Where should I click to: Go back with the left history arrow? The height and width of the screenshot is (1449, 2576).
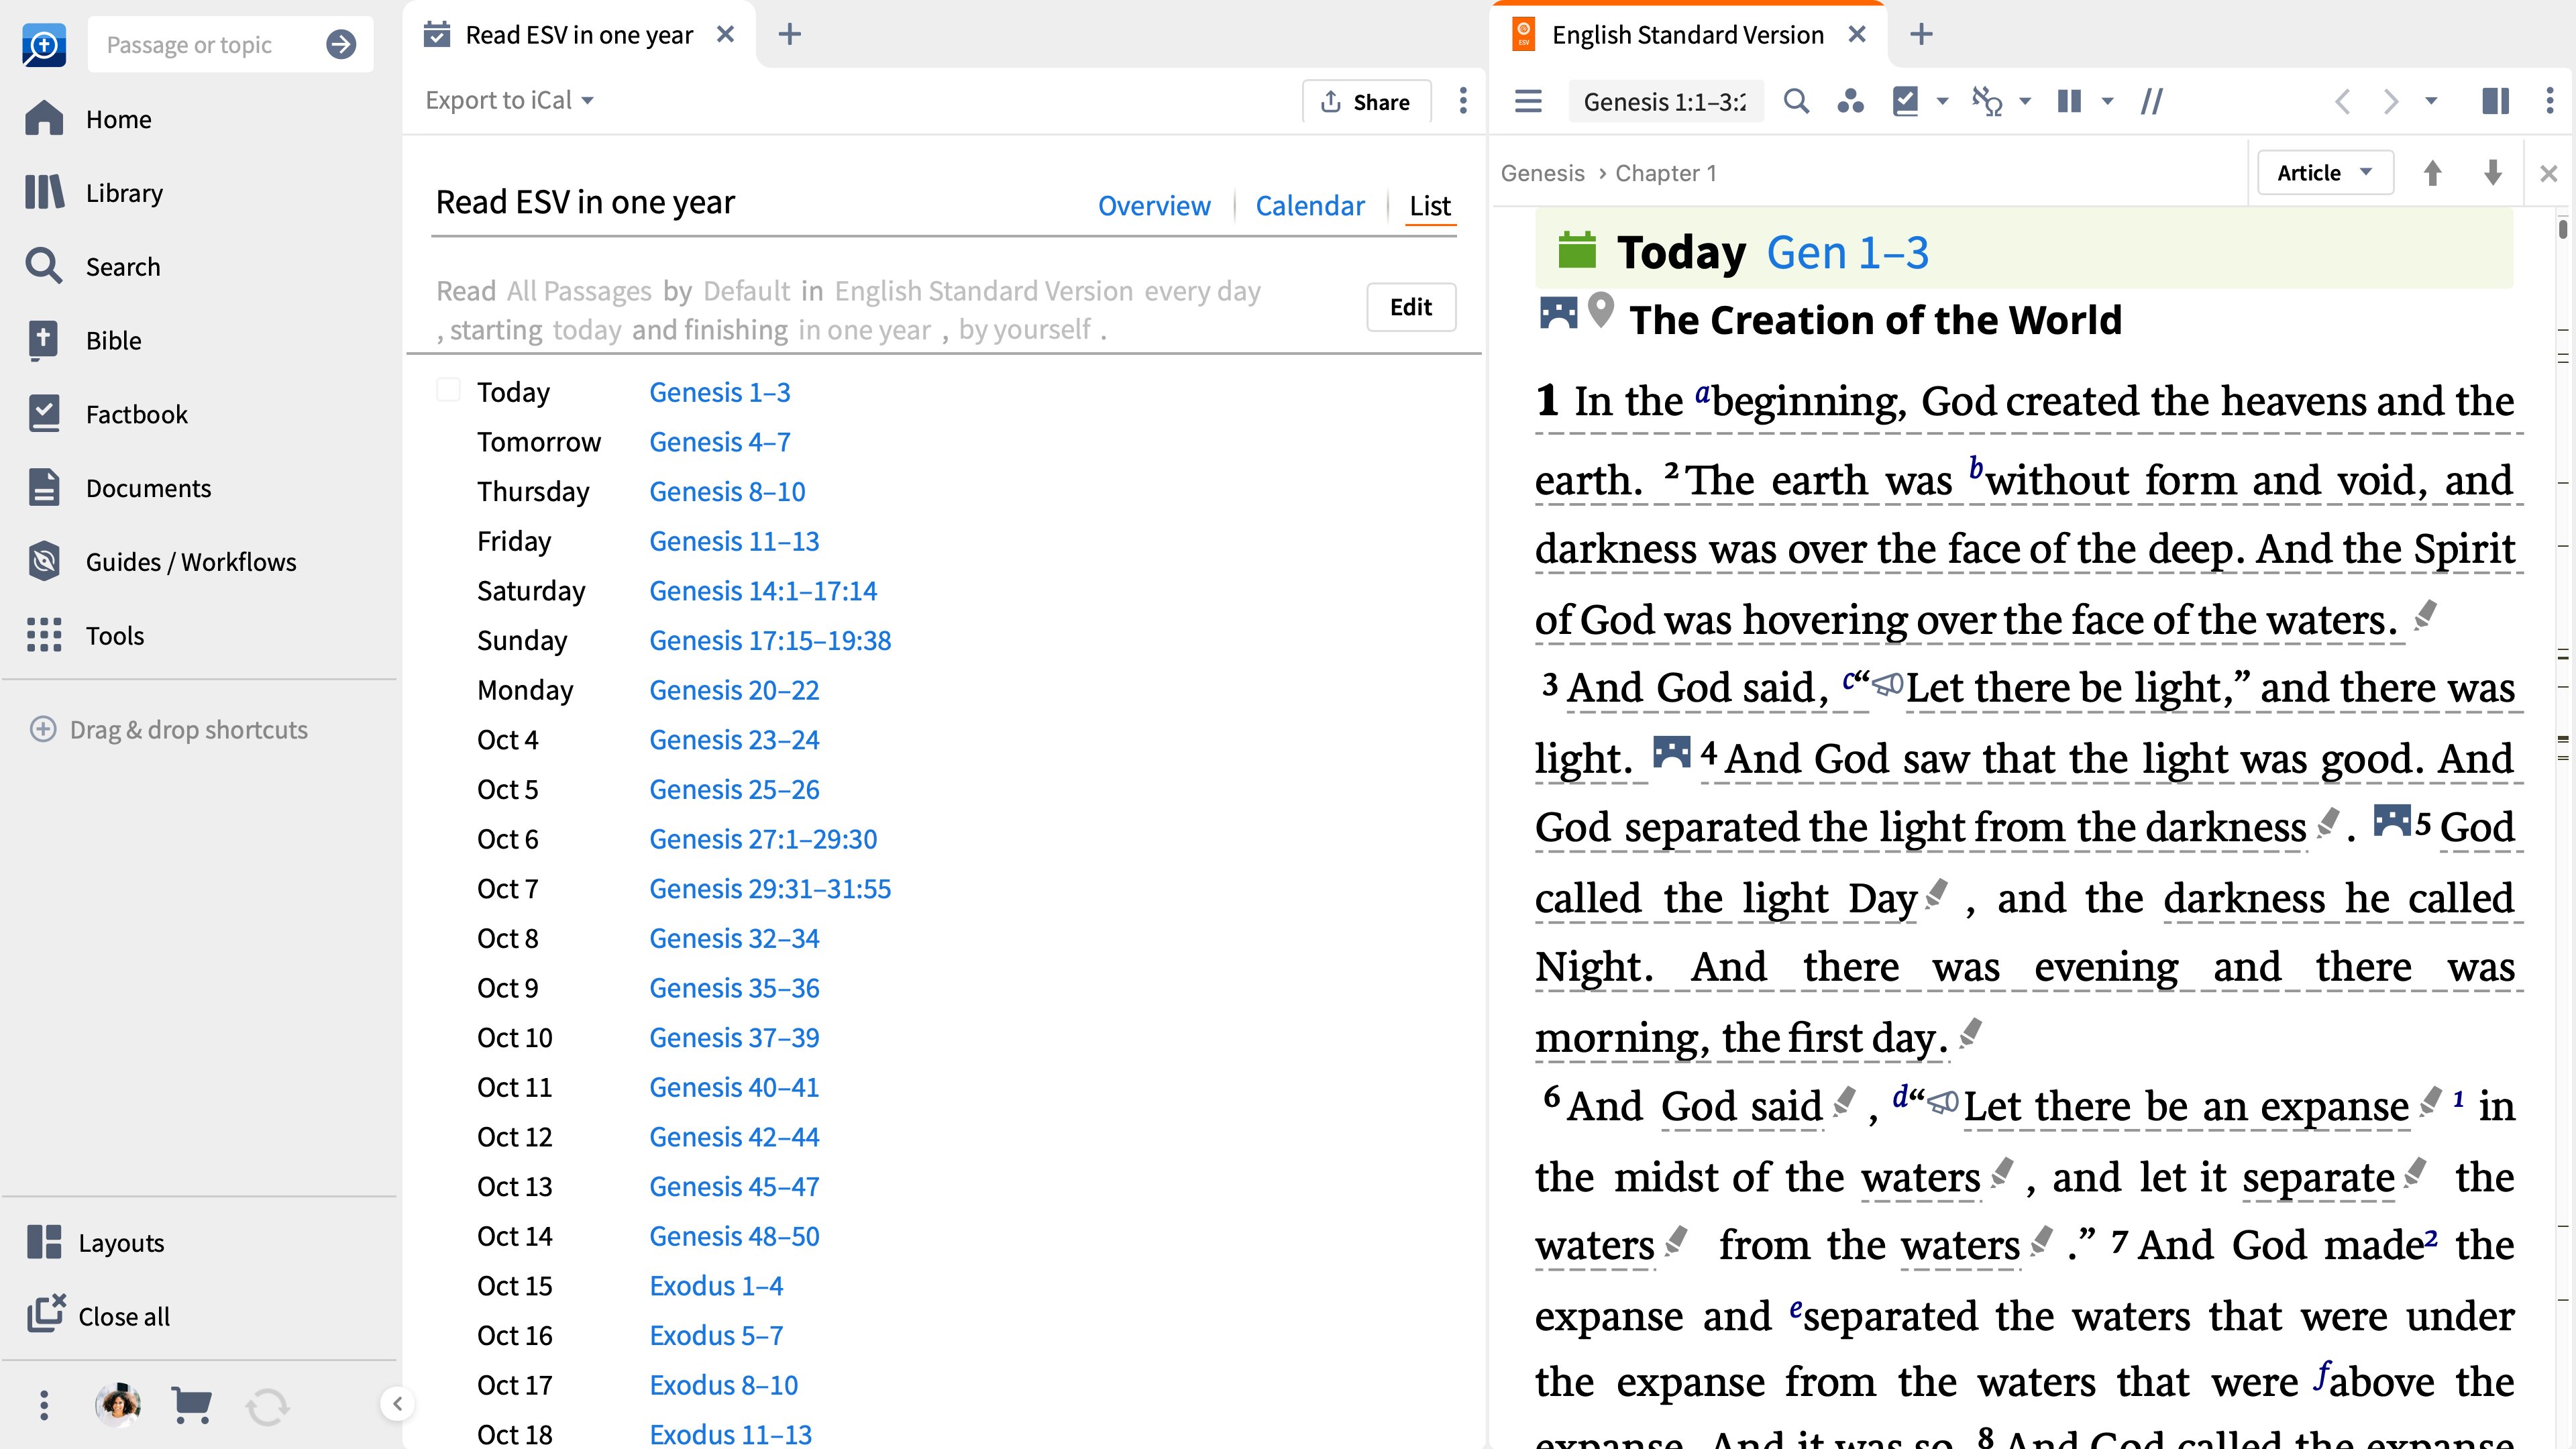2342,101
